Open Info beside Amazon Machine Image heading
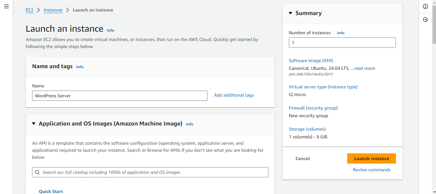This screenshot has height=194, width=436. pyautogui.click(x=189, y=124)
